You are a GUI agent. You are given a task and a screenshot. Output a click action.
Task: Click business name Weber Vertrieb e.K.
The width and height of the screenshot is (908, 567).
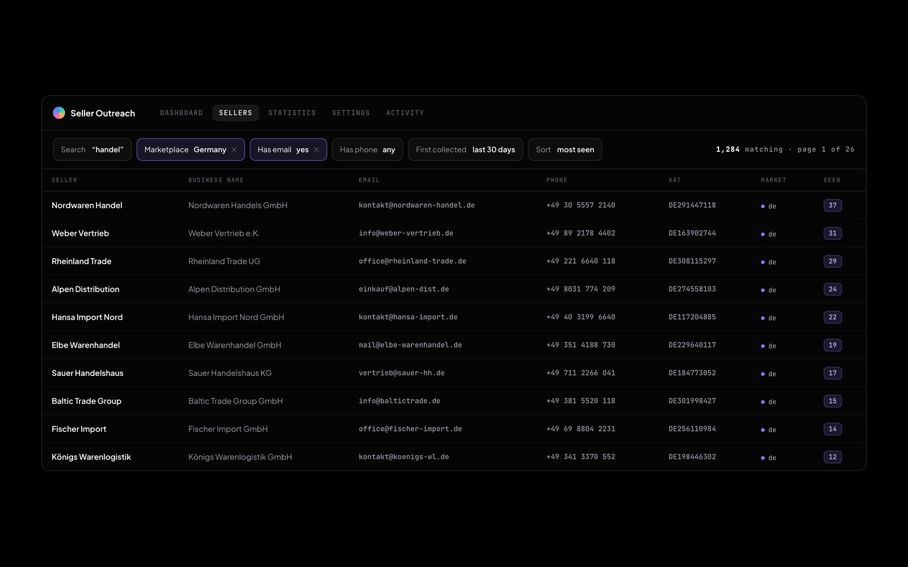pos(224,233)
